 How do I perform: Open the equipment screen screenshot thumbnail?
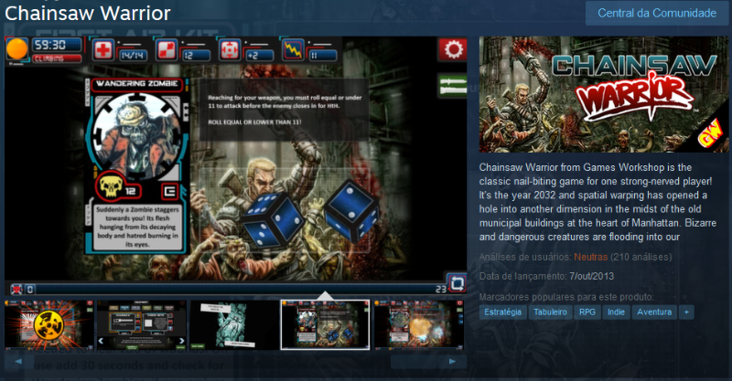142,325
